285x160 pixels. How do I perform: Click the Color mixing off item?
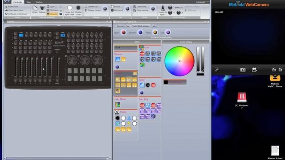point(175,82)
